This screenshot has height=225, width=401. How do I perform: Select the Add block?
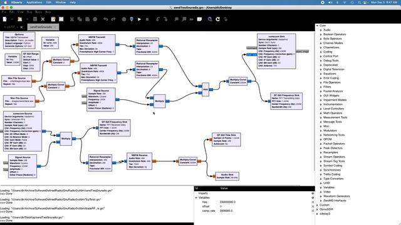(206, 89)
